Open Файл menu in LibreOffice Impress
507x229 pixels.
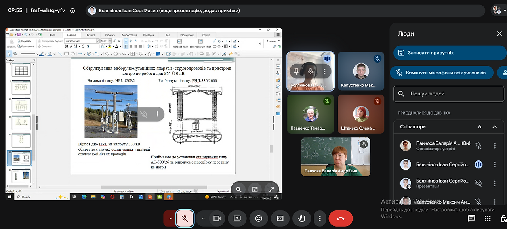click(x=52, y=35)
